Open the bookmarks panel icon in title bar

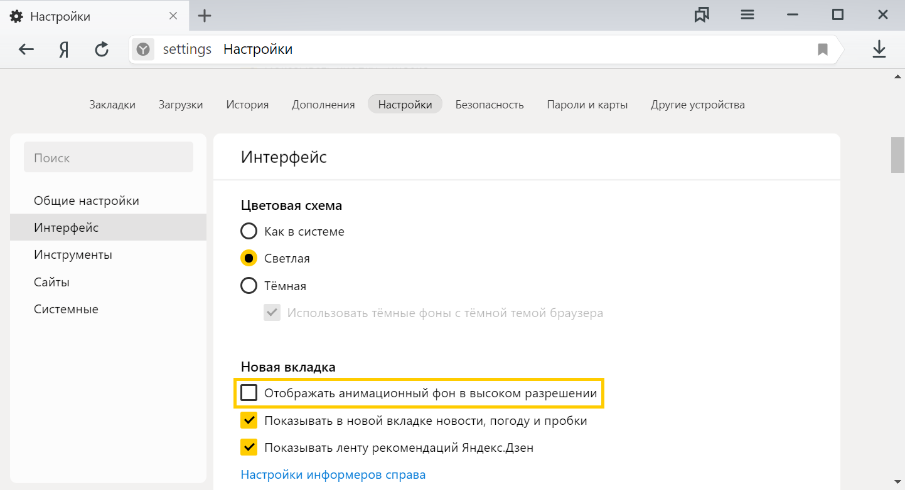702,16
